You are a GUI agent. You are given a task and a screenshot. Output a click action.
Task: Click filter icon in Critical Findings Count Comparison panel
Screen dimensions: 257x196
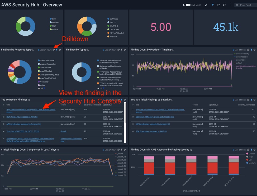[x=122, y=150]
